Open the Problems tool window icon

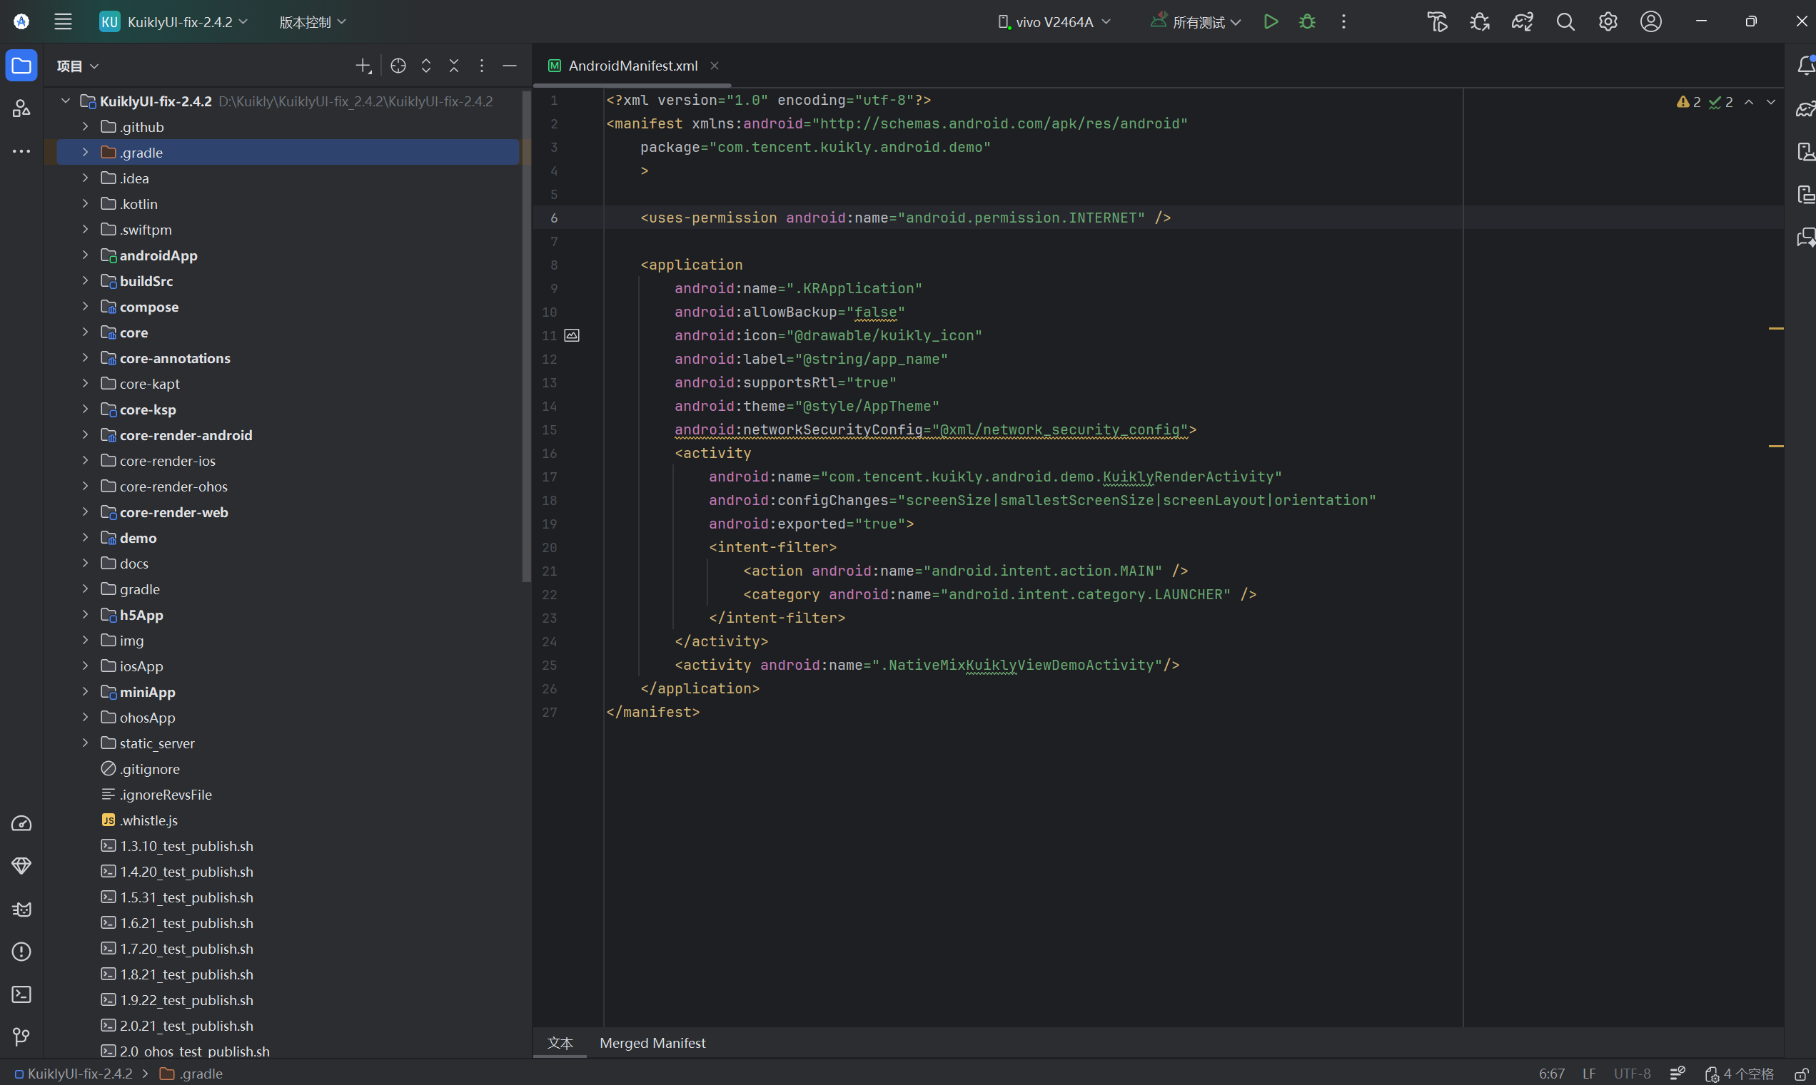[x=21, y=951]
